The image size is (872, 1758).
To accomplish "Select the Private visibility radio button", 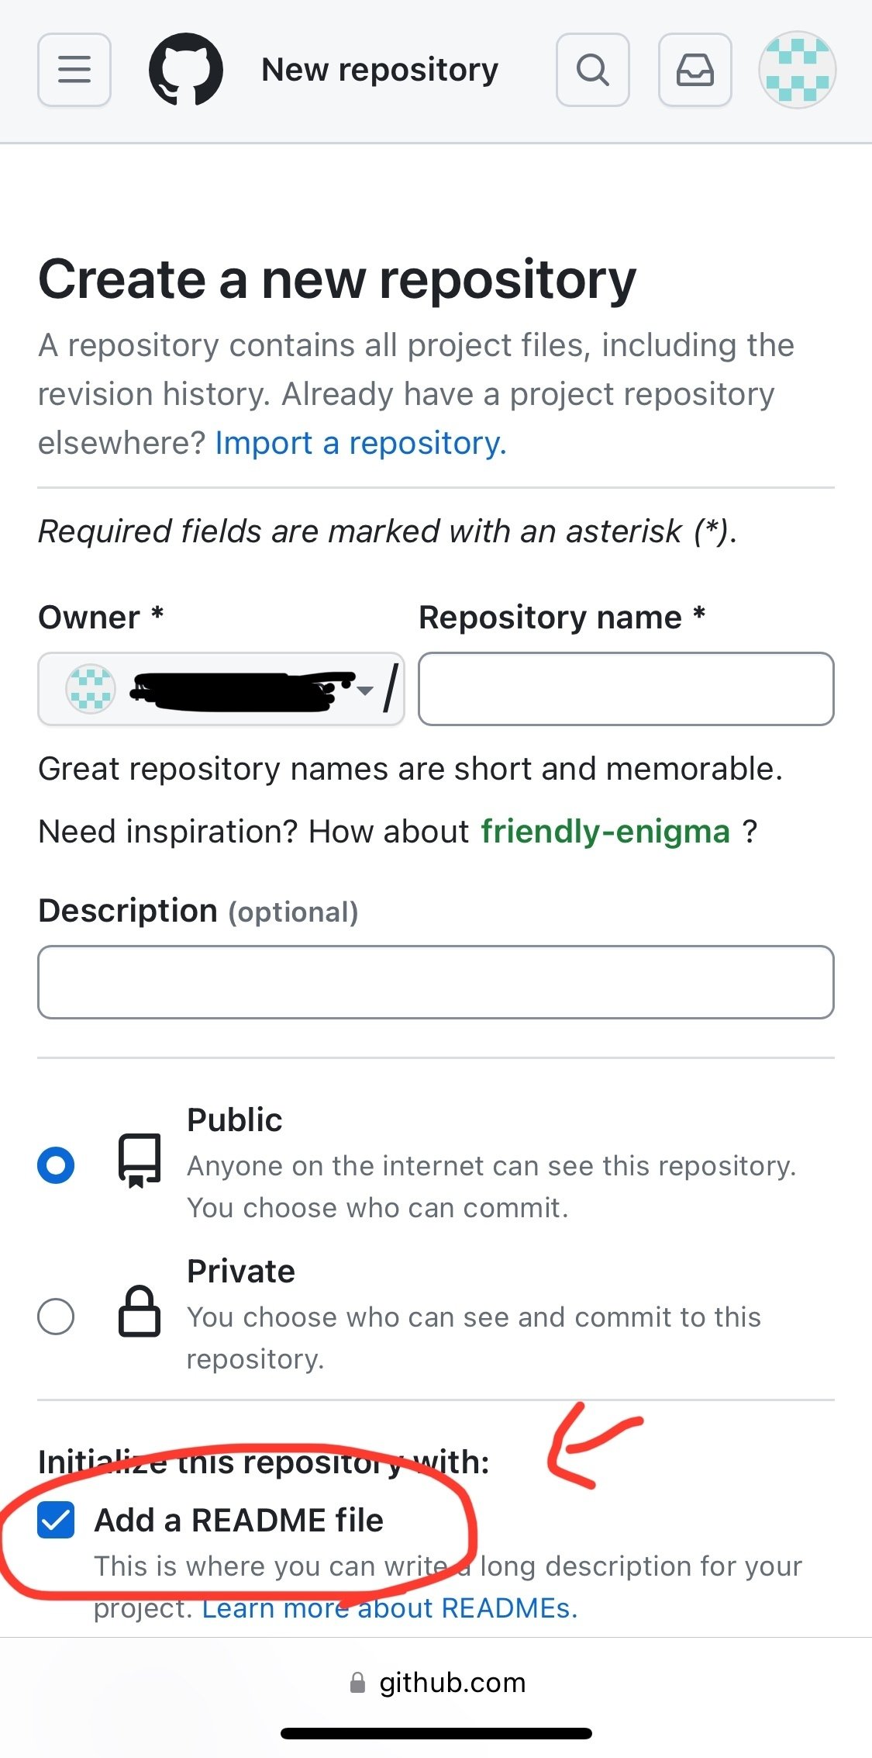I will (x=56, y=1317).
